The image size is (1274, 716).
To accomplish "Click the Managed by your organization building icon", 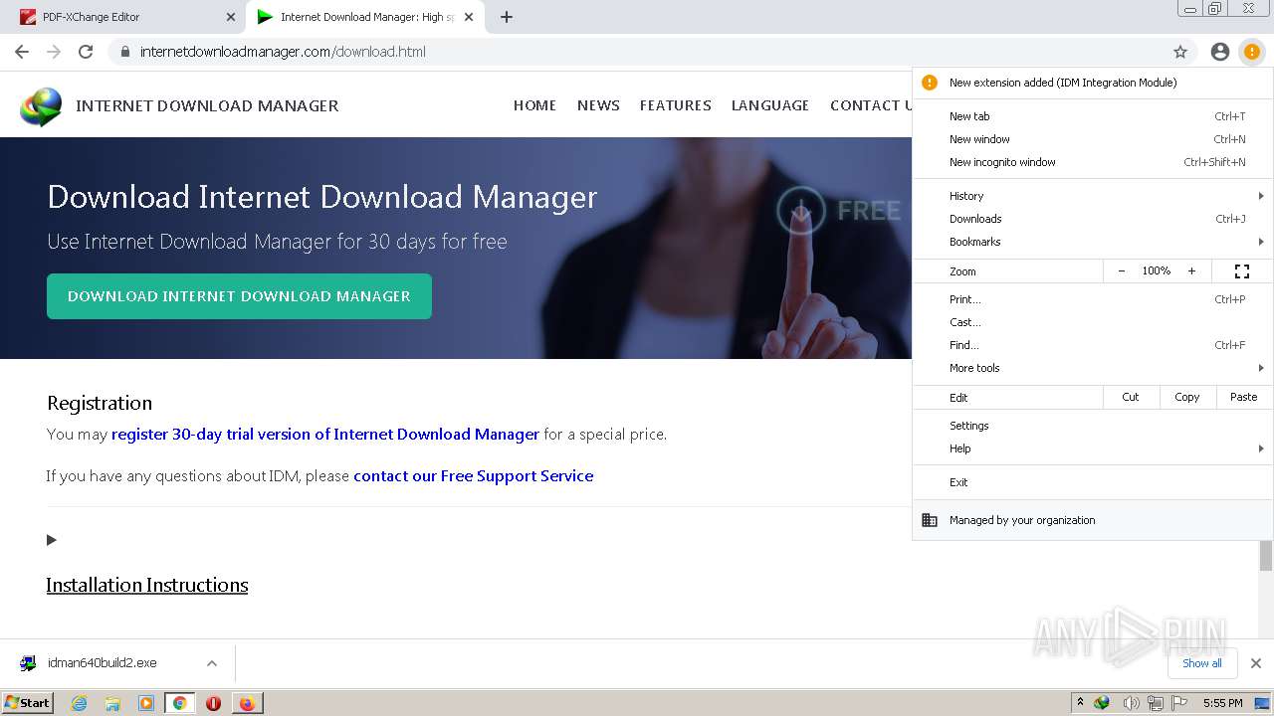I will 930,520.
